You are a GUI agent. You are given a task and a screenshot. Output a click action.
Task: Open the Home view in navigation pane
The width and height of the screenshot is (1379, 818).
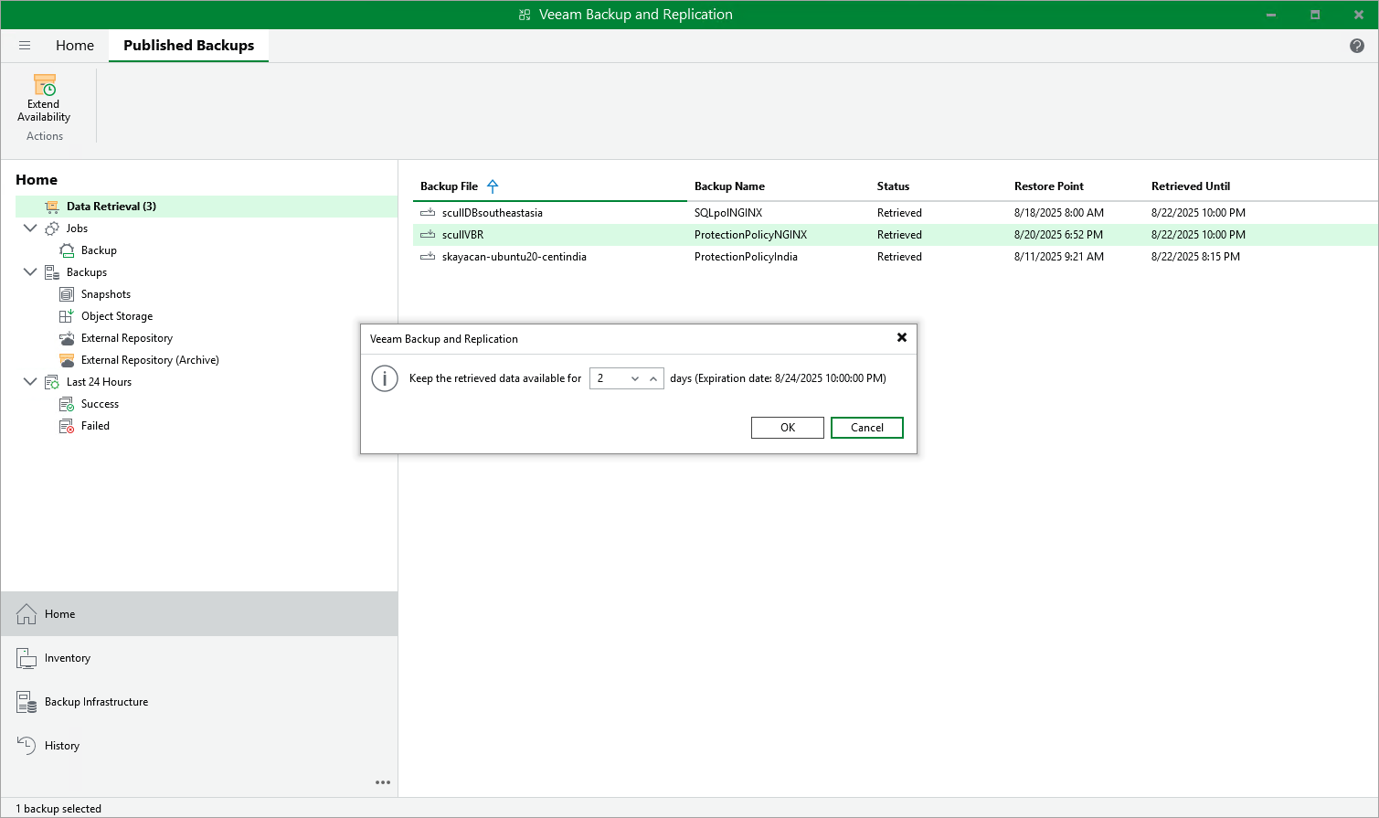coord(199,614)
